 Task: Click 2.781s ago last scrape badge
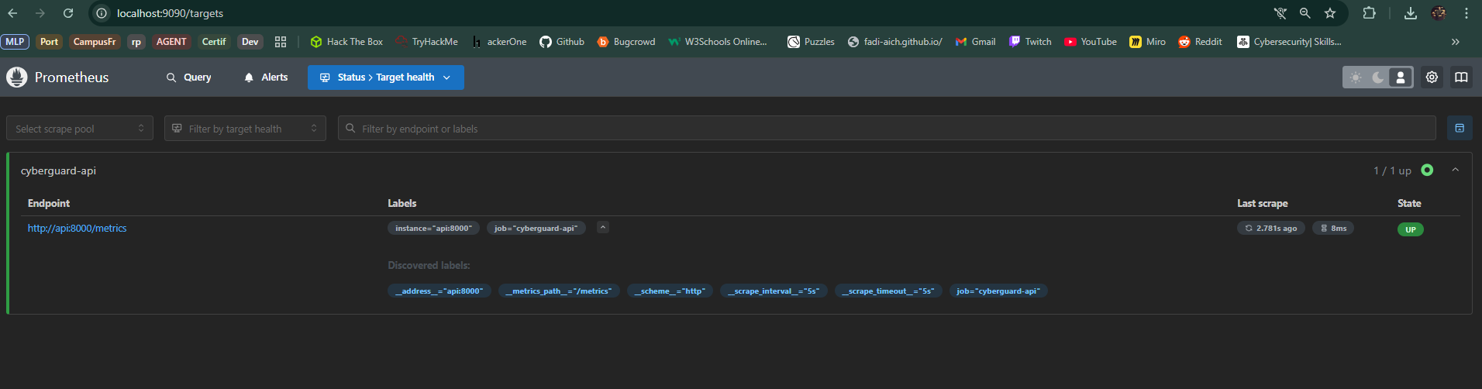(1271, 229)
